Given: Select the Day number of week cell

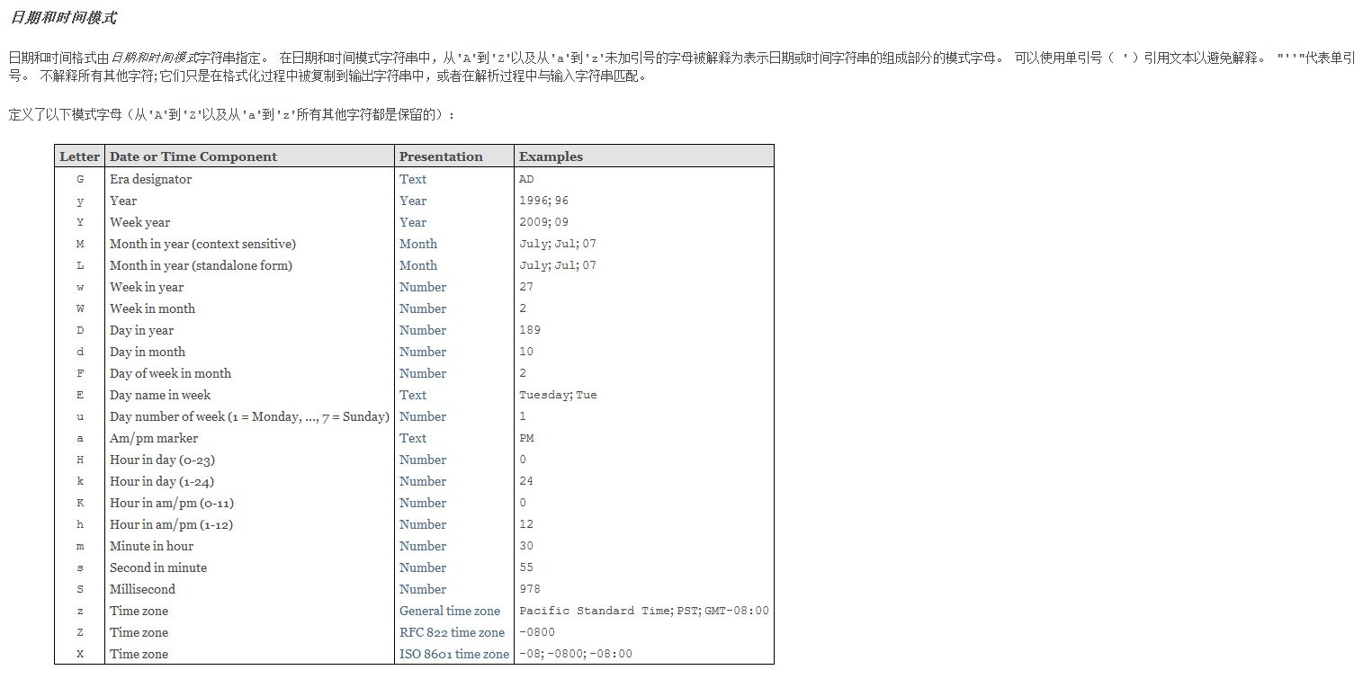Looking at the screenshot, I should click(x=249, y=416).
